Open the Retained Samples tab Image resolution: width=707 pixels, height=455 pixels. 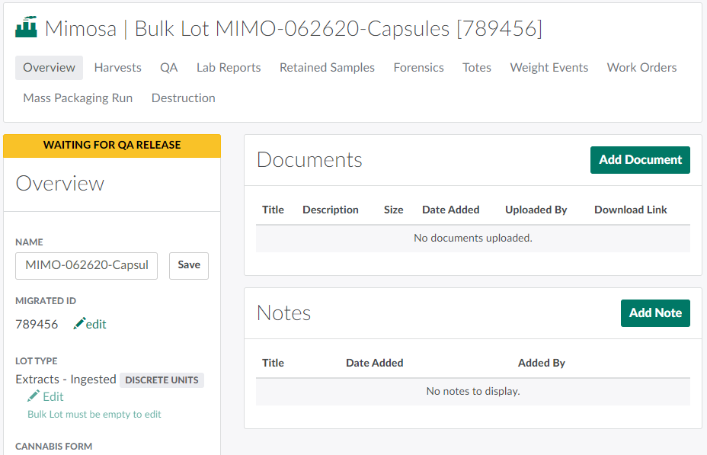[327, 68]
